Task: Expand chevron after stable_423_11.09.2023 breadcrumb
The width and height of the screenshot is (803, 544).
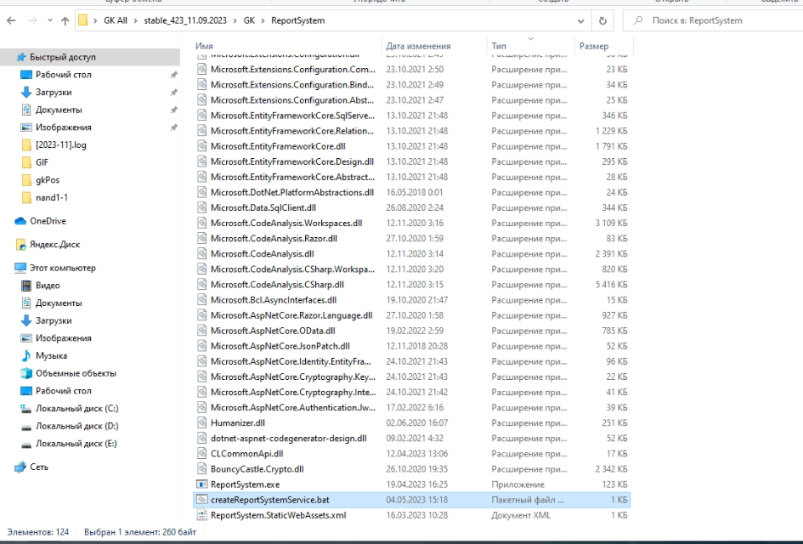Action: tap(235, 20)
